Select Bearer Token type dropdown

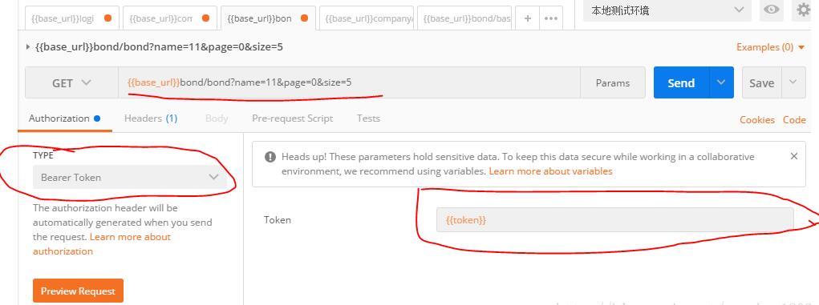click(x=130, y=177)
